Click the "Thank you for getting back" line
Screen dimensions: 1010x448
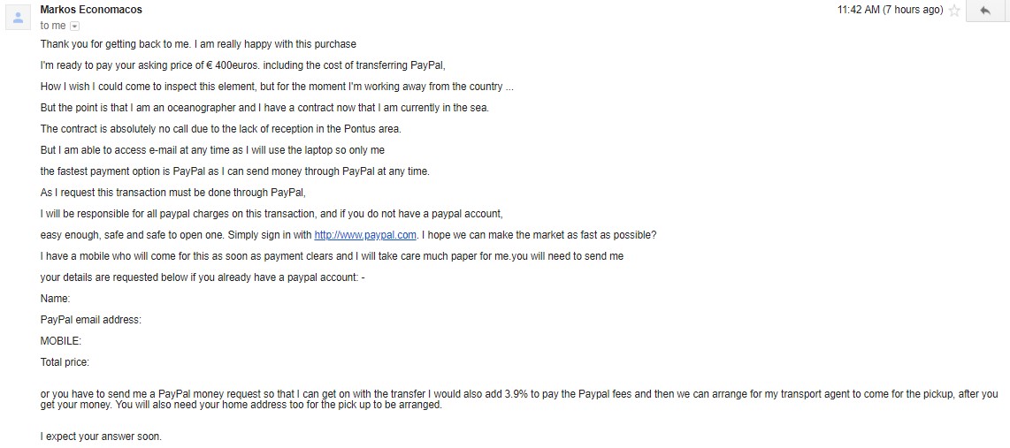198,44
